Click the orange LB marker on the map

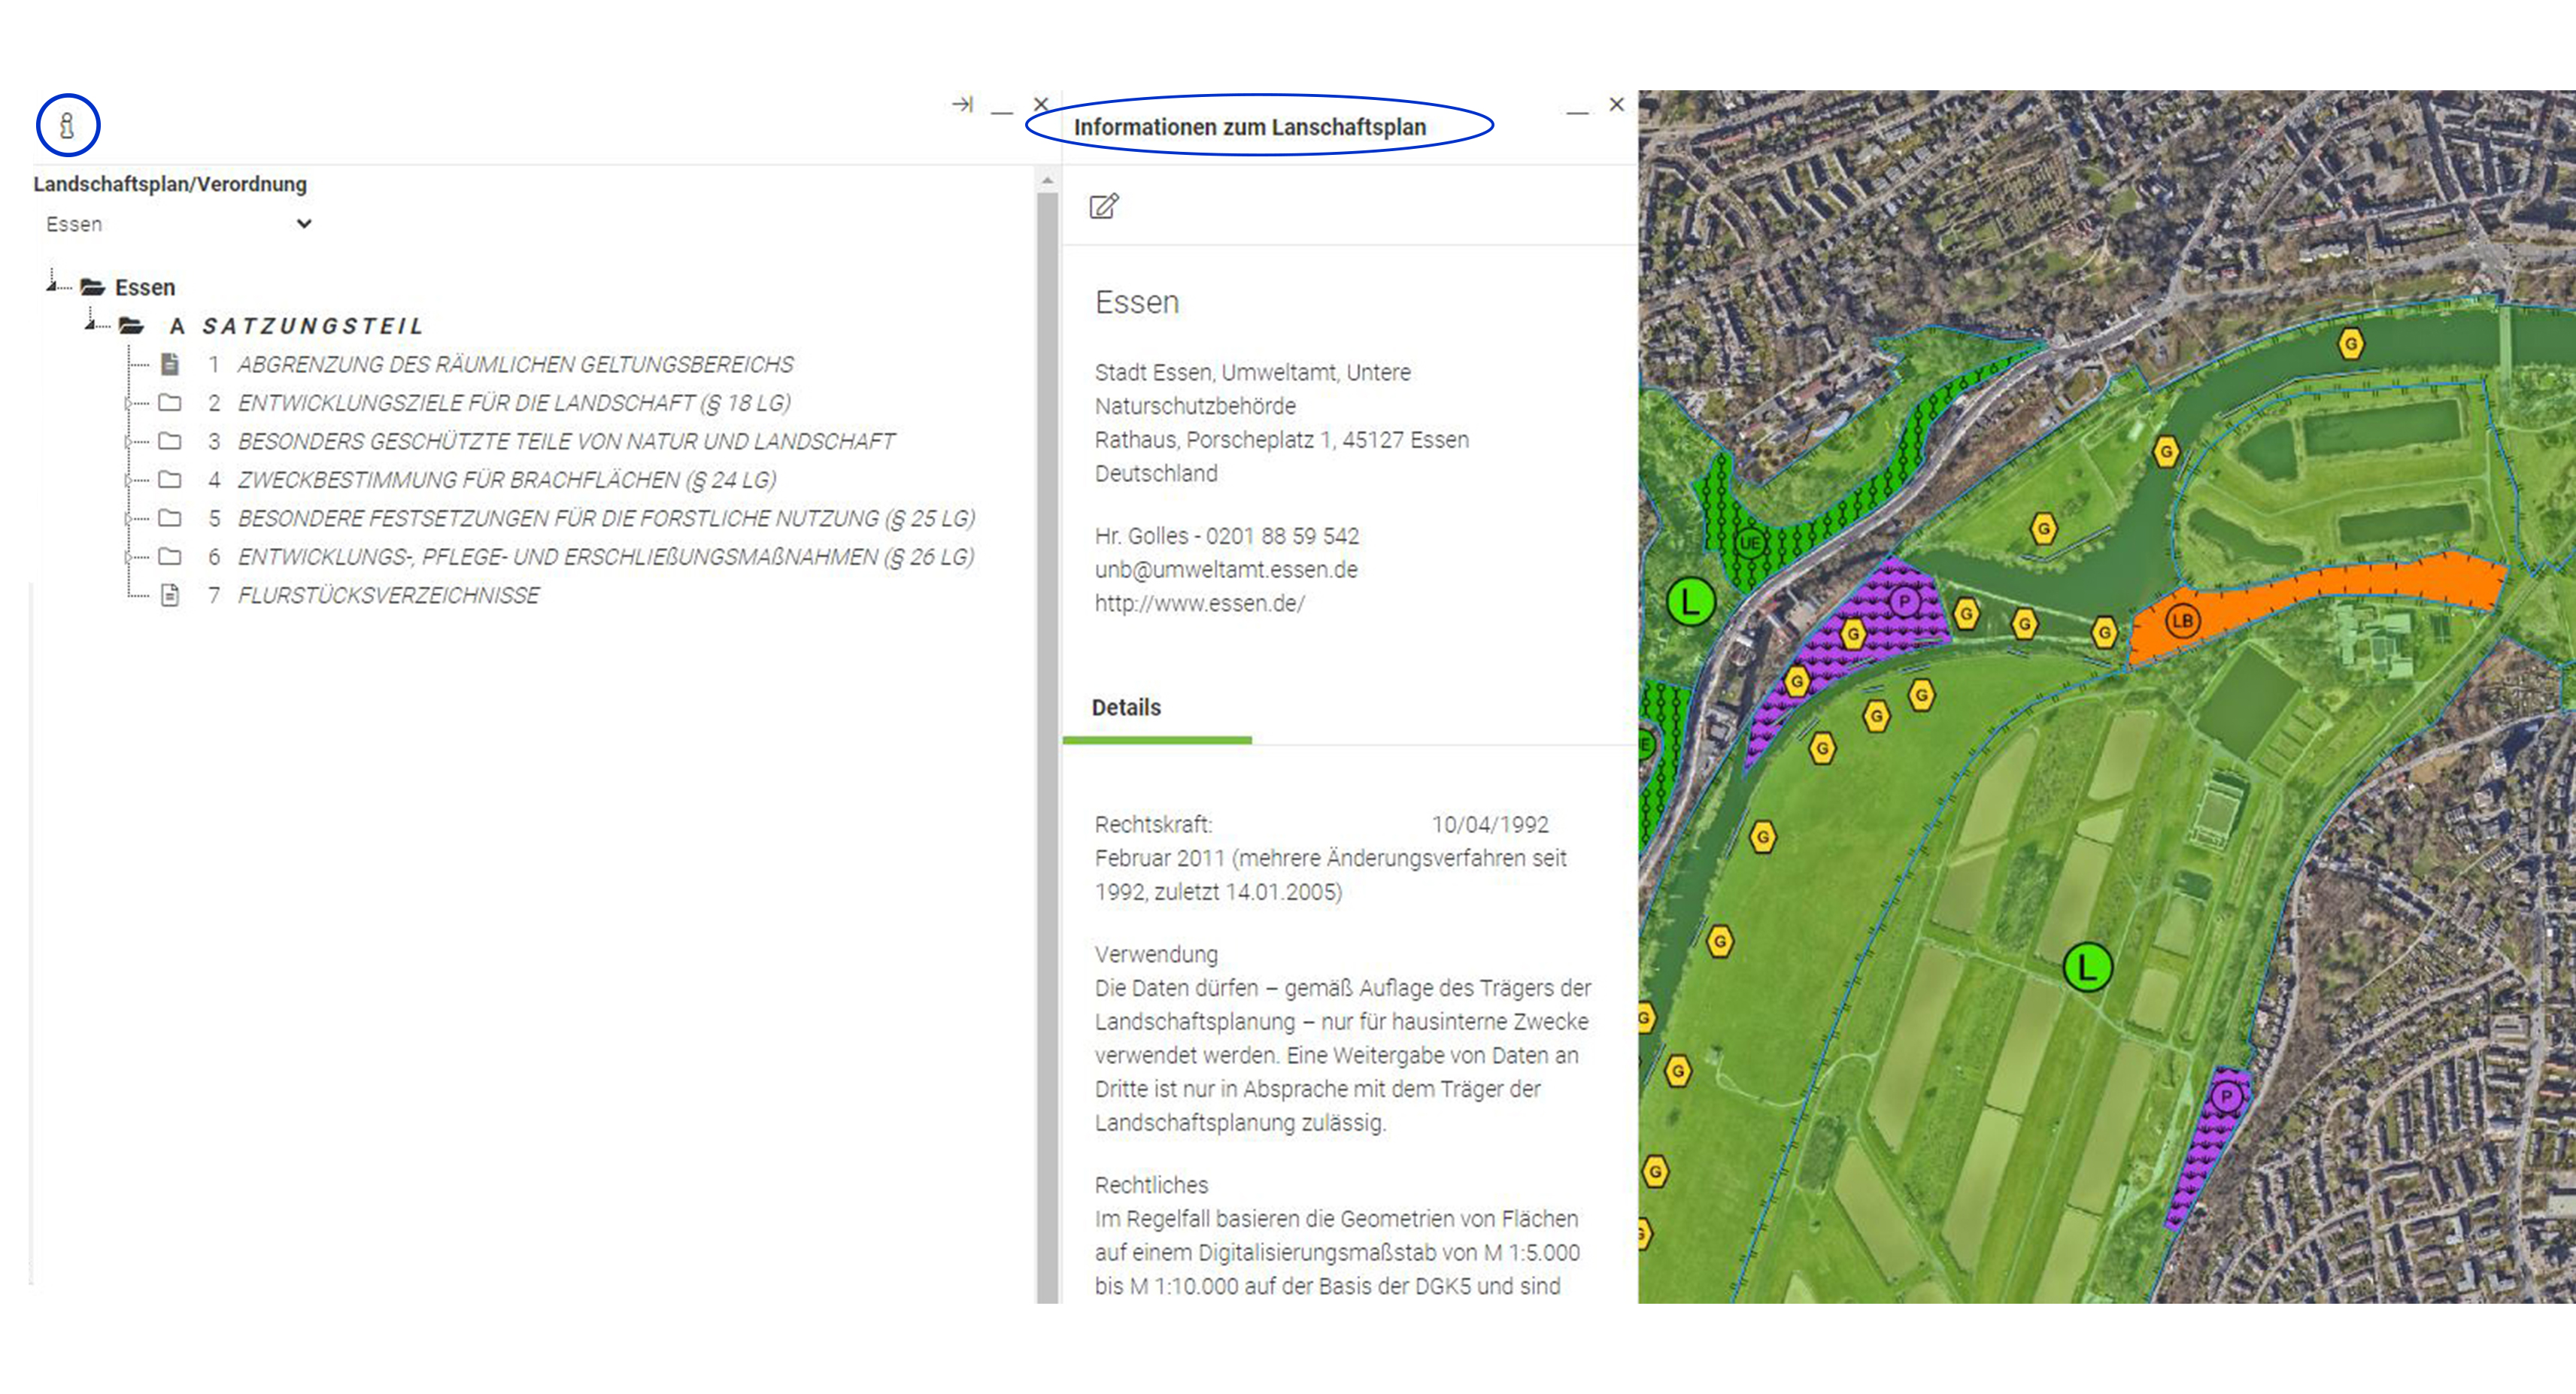coord(2181,621)
